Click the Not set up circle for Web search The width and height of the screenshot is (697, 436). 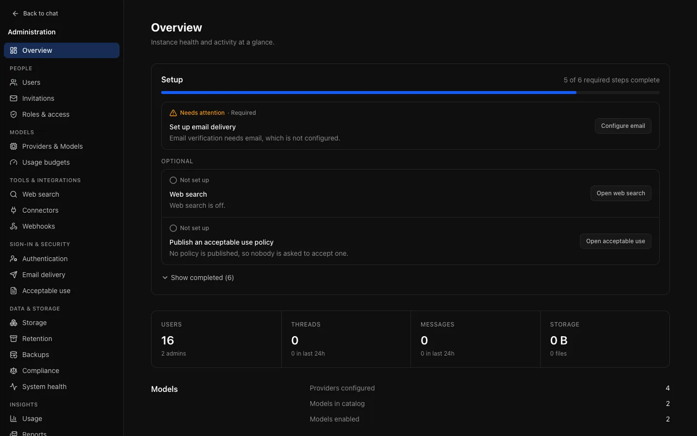pyautogui.click(x=173, y=180)
